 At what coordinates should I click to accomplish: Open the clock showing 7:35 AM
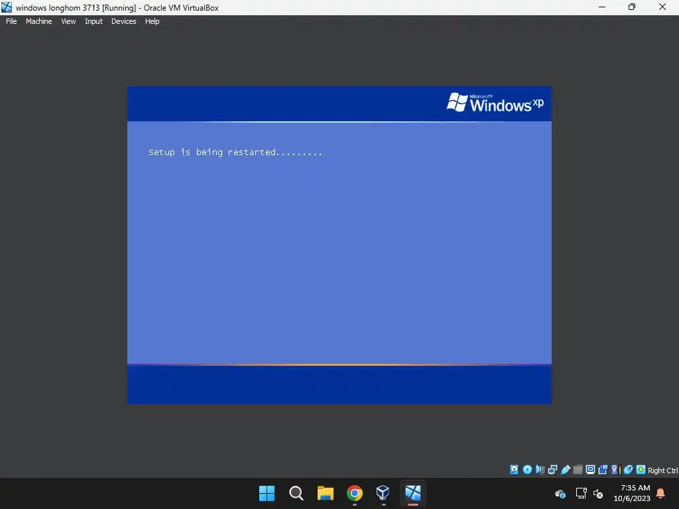point(632,493)
